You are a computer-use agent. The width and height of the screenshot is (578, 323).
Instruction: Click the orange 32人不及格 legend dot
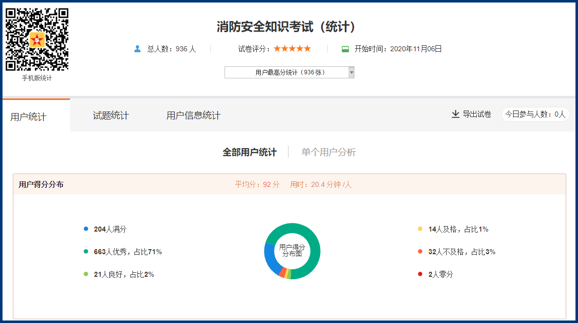420,252
